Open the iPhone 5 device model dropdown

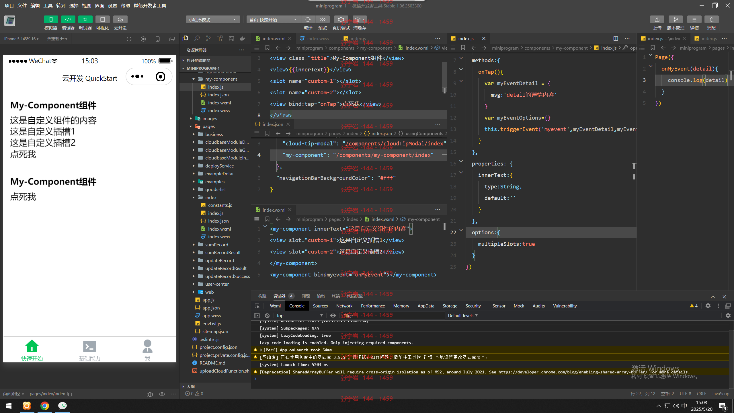click(x=22, y=39)
